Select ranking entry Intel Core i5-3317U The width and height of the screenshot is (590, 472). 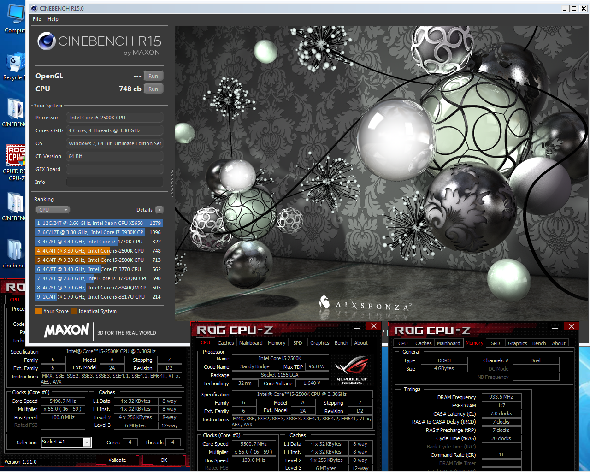(x=99, y=297)
